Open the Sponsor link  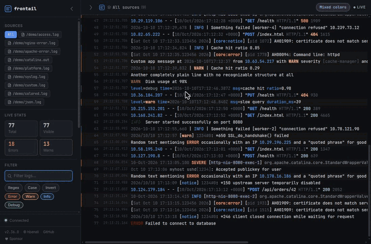tap(14, 239)
